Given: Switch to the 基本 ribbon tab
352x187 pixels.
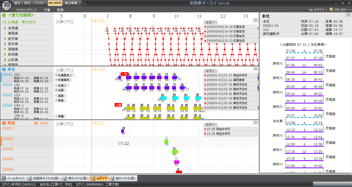Looking at the screenshot, I should pos(17,3).
